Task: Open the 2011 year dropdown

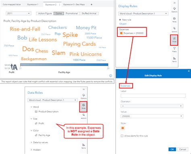Action: click(x=19, y=13)
